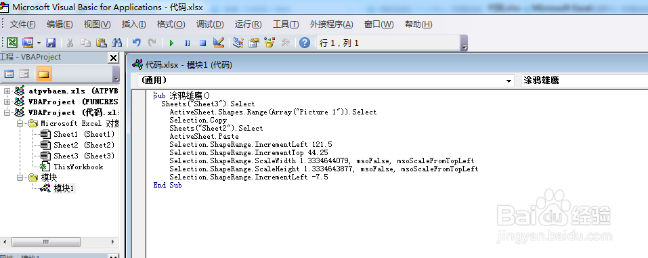Image resolution: width=648 pixels, height=258 pixels.
Task: Open the Project Explorer icon
Action: coord(238,43)
